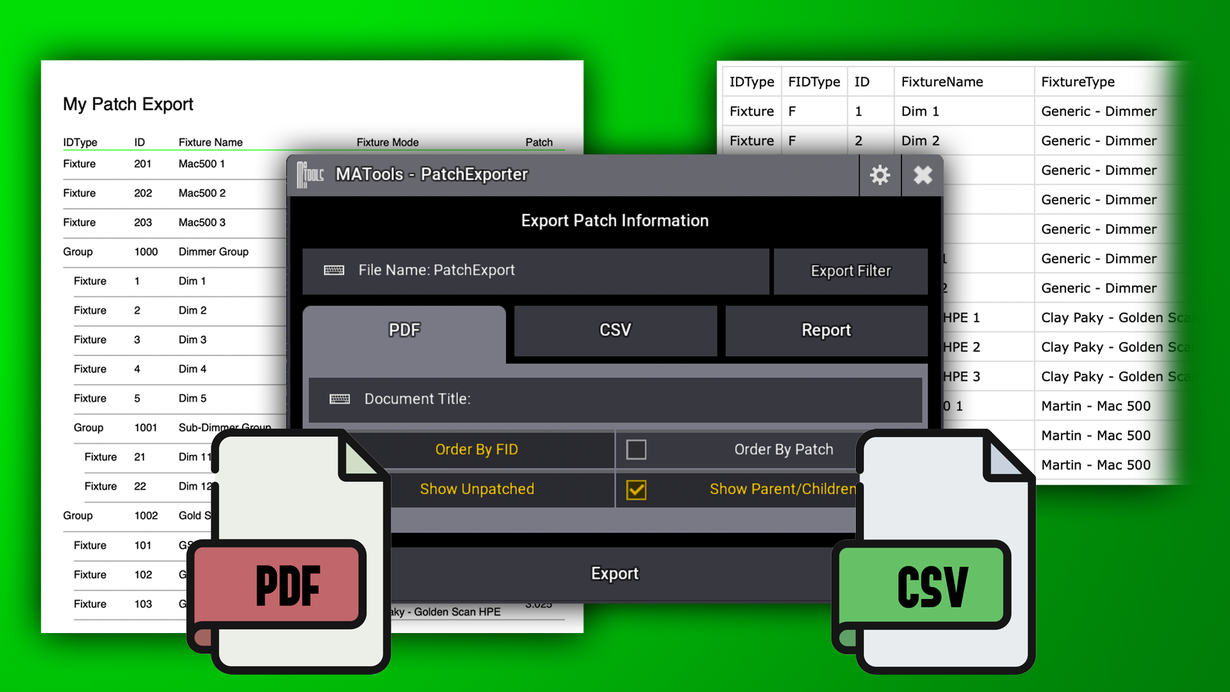
Task: Switch to the PDF tab
Action: (x=404, y=330)
